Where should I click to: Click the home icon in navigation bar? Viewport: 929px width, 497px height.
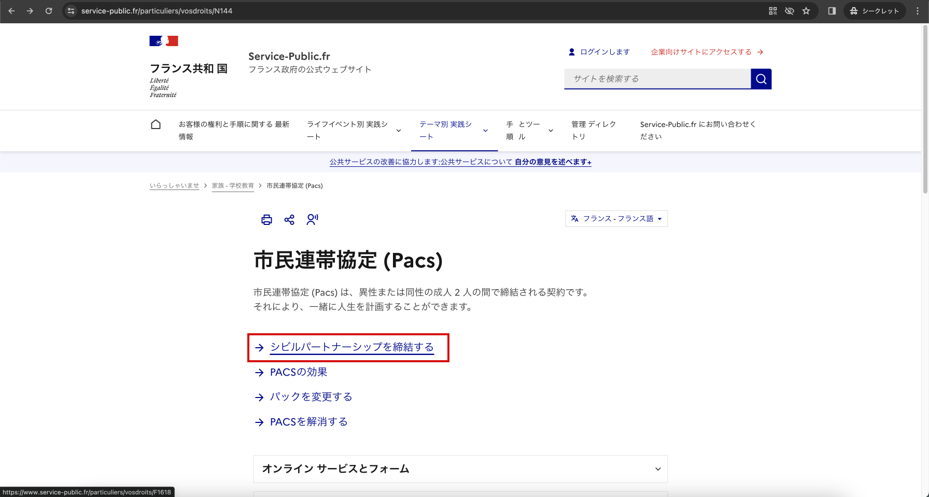(x=156, y=124)
